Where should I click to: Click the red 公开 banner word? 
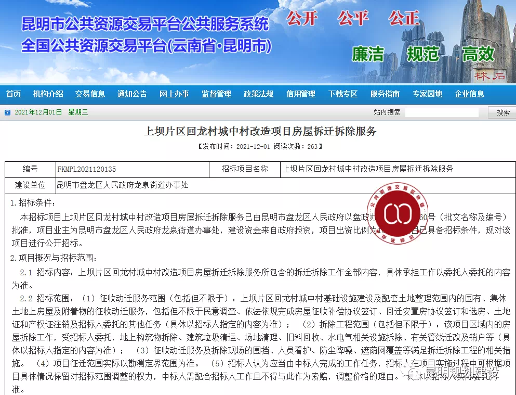302,18
